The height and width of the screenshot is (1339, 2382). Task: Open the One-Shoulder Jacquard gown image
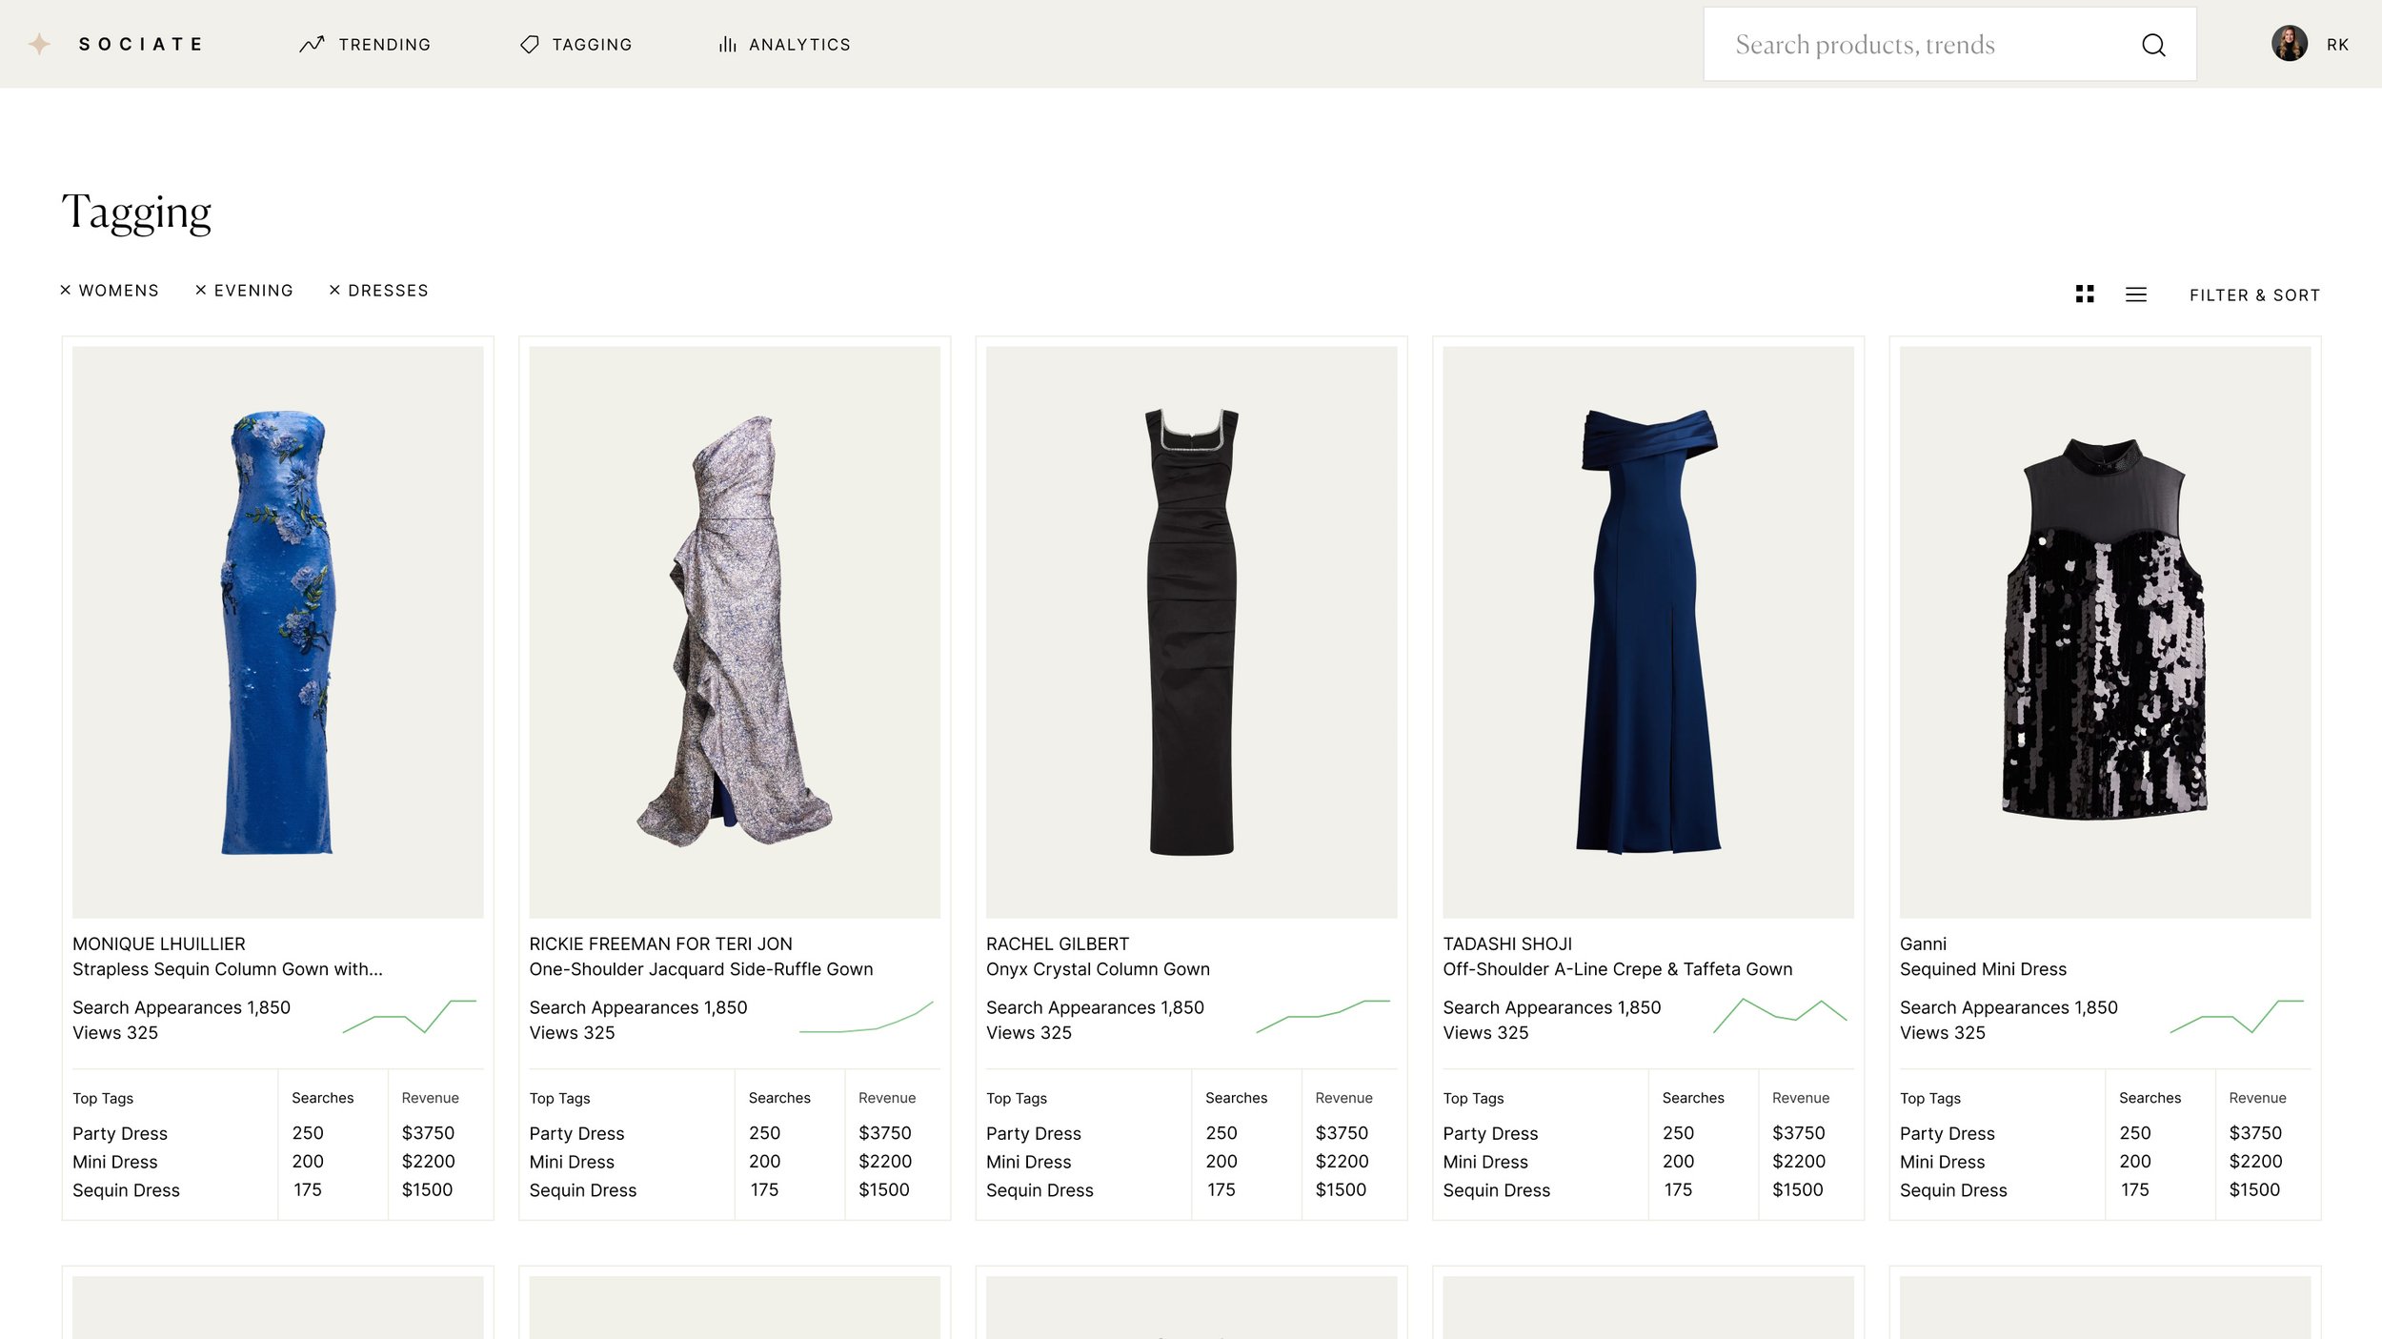735,632
